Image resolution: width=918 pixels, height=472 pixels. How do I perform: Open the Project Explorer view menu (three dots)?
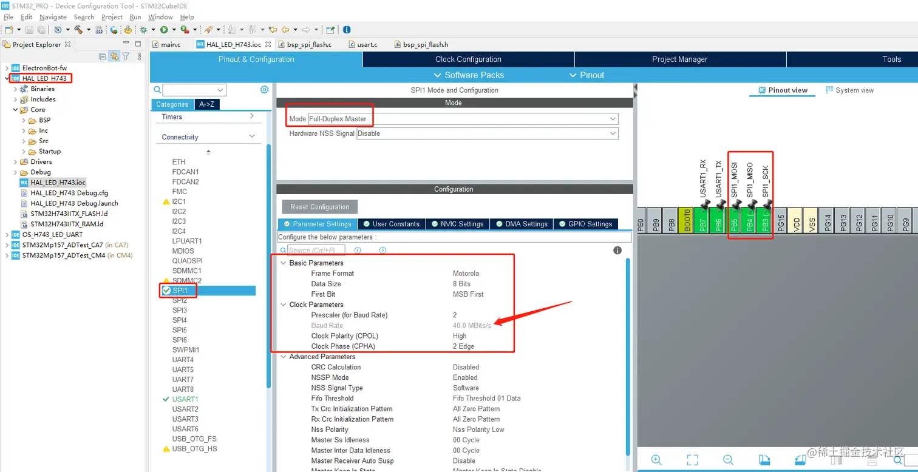(140, 56)
